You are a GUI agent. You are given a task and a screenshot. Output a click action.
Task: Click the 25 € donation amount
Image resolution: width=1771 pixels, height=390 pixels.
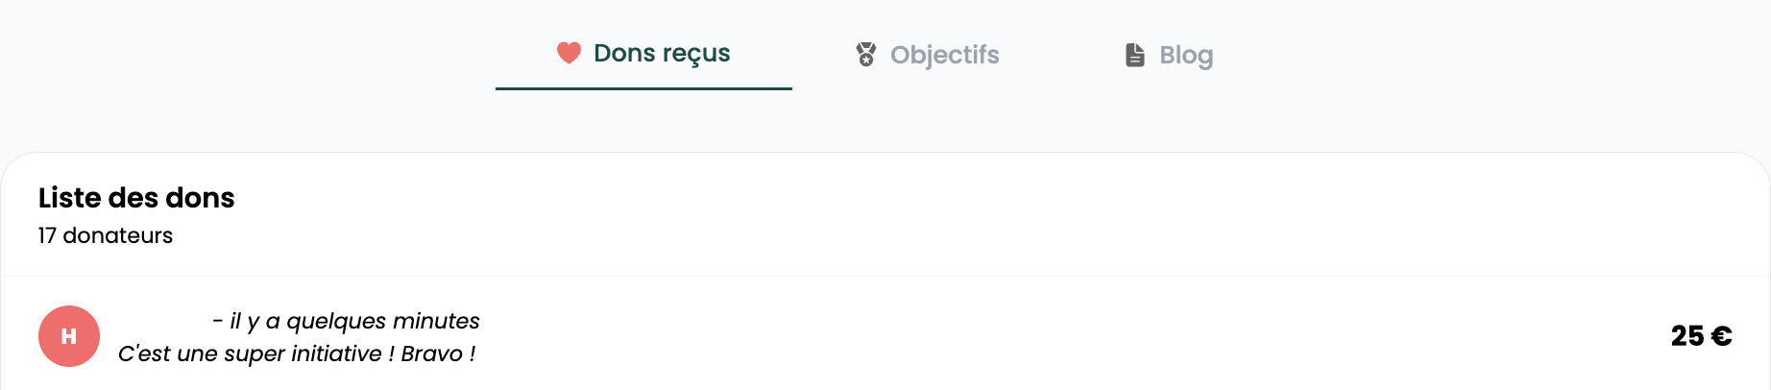(x=1701, y=336)
